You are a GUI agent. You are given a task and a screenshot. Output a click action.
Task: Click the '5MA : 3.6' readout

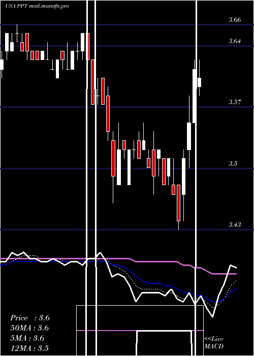point(27,338)
